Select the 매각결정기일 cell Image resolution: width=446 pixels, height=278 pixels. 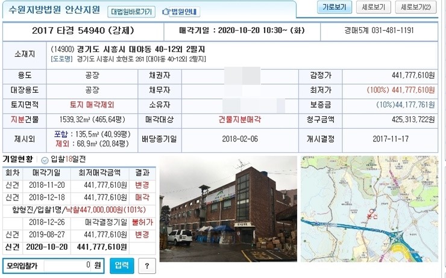pos(106,222)
